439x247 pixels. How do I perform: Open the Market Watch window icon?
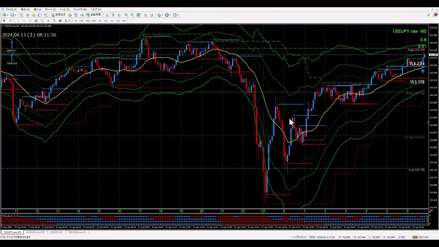point(21,15)
